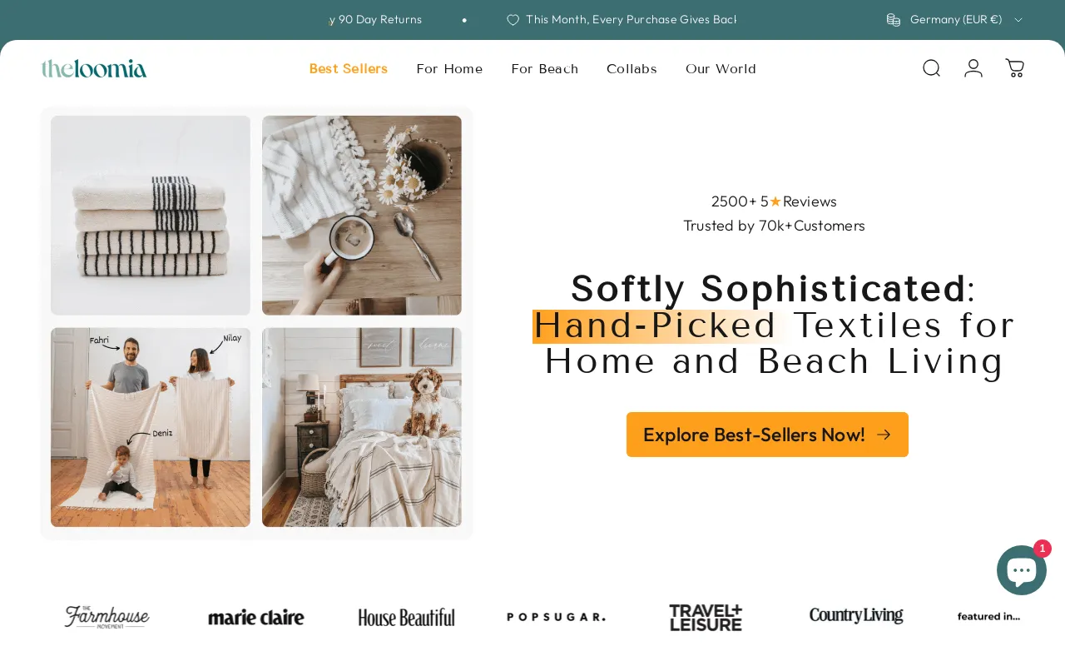Click the currency coins icon
The height and width of the screenshot is (666, 1065).
pos(894,19)
